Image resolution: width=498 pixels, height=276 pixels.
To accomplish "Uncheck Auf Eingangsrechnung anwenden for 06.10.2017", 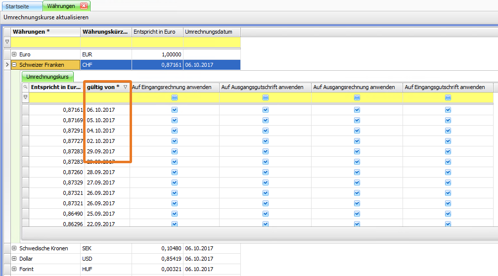I will [175, 110].
